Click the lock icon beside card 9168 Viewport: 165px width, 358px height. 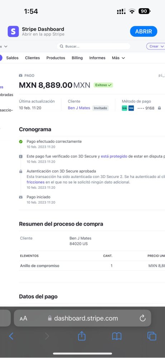(159, 108)
